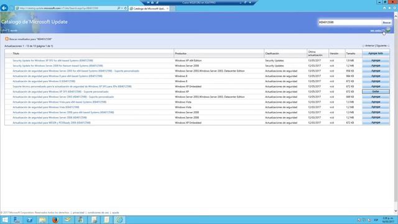Open the Windows XP SP3 Soporte personalizado link
Image resolution: width=398 pixels, height=224 pixels.
click(x=61, y=91)
